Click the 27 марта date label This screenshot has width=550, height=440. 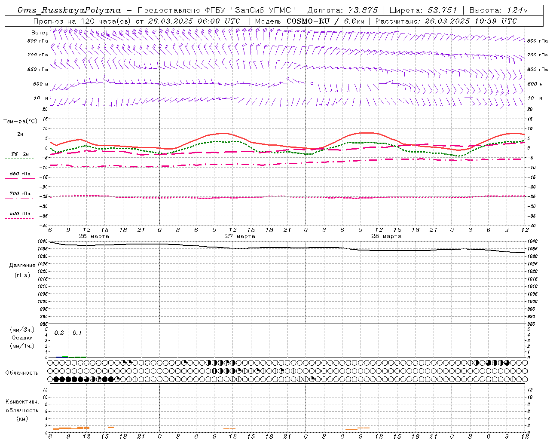click(x=240, y=236)
